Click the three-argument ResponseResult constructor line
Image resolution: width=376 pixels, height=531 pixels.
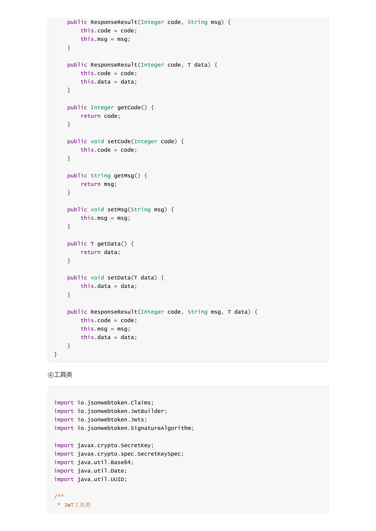162,312
